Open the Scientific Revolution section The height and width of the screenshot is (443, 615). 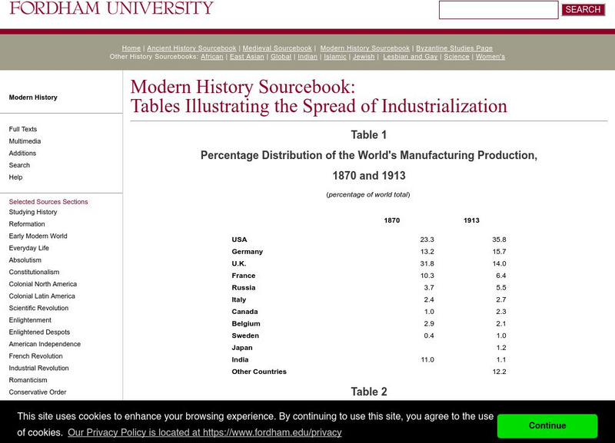(38, 308)
